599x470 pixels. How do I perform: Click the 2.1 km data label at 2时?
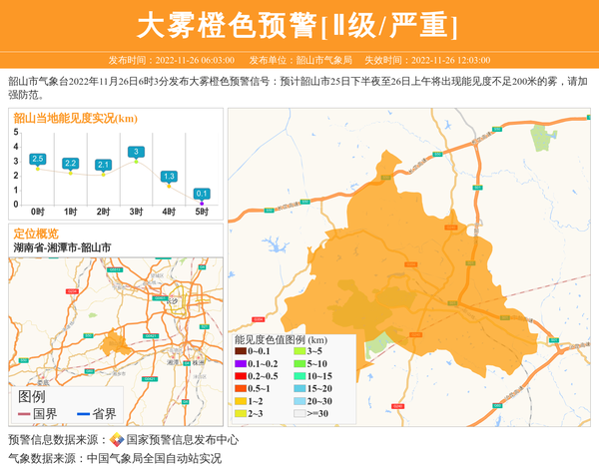coord(103,165)
